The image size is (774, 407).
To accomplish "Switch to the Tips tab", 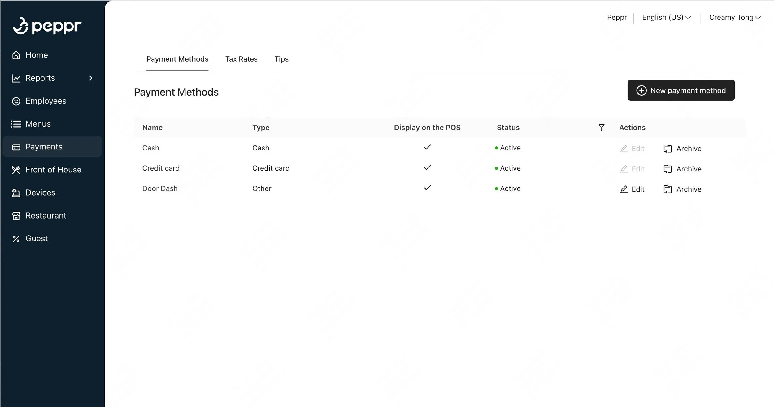I will pyautogui.click(x=281, y=59).
